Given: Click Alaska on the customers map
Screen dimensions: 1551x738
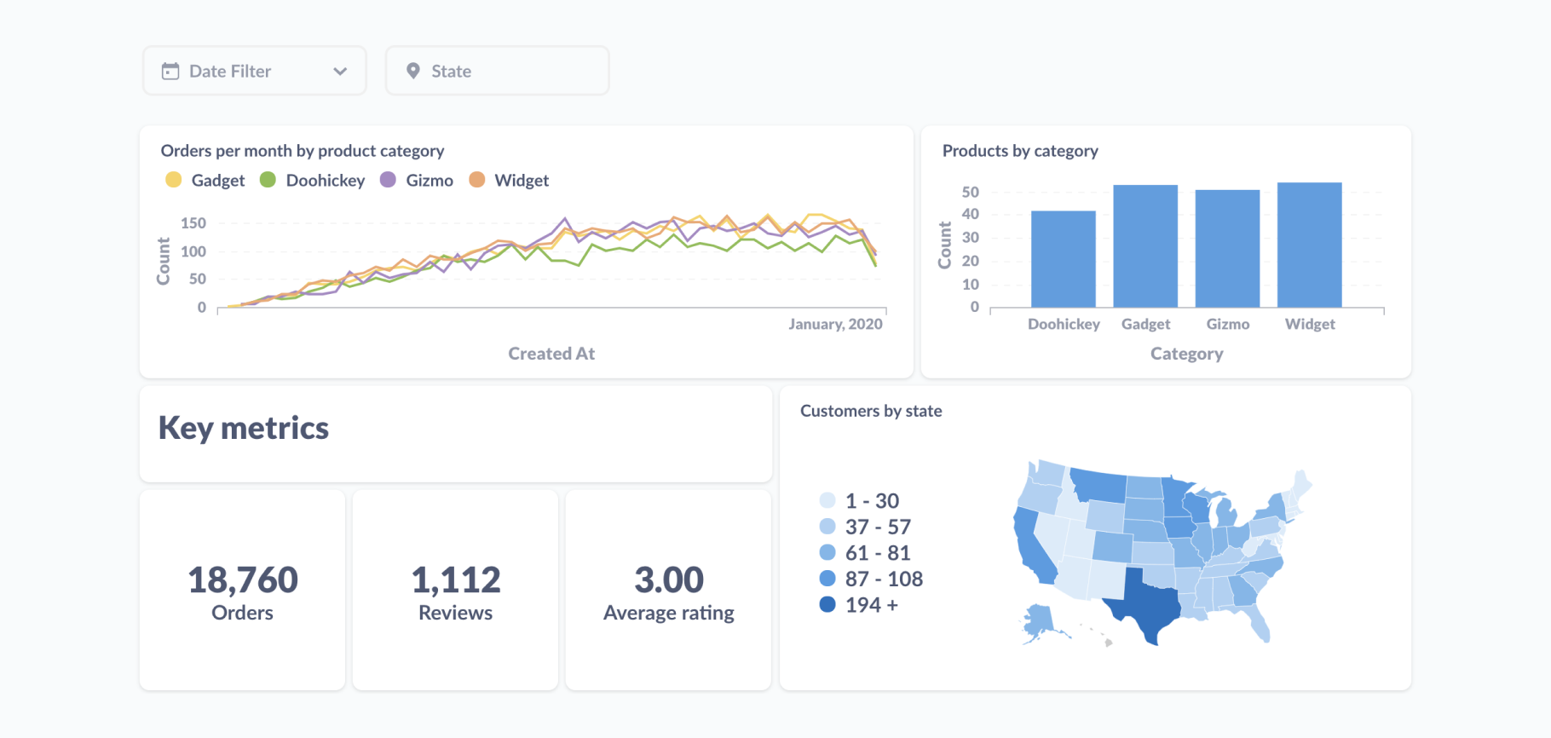Looking at the screenshot, I should (x=1039, y=621).
